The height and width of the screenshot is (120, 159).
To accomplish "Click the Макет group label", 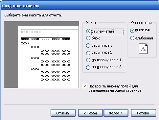I will point(91,23).
